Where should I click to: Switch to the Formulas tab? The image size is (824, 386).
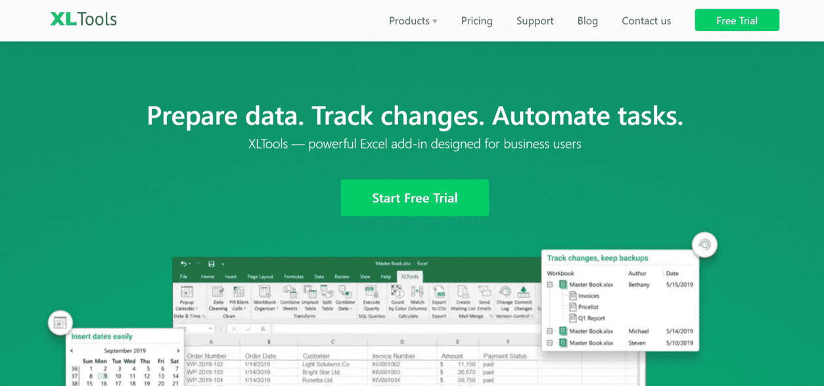(x=294, y=277)
